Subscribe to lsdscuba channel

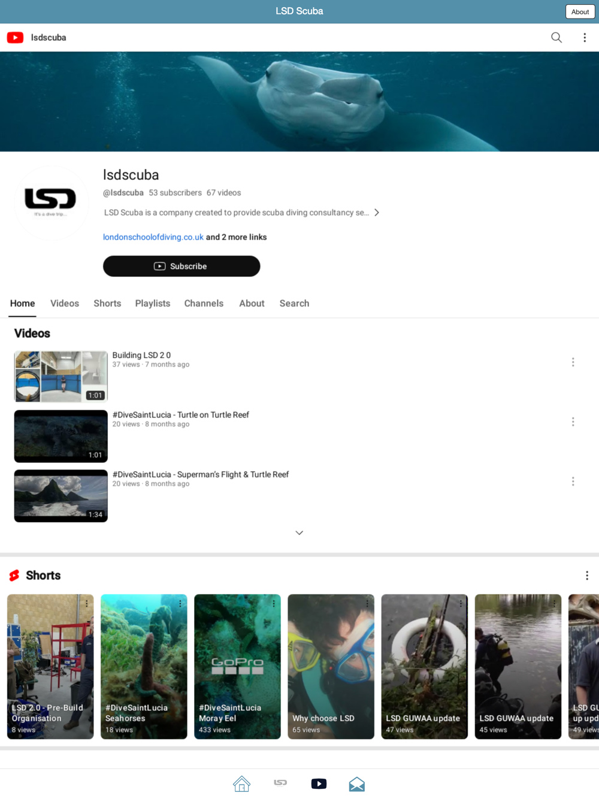(181, 267)
